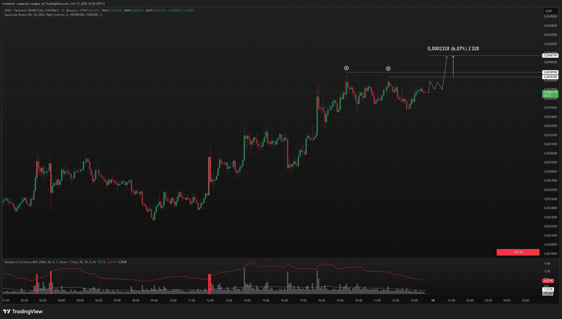Click the red volume spike bar near 03:30
This screenshot has height=319, width=562.
pyautogui.click(x=51, y=282)
